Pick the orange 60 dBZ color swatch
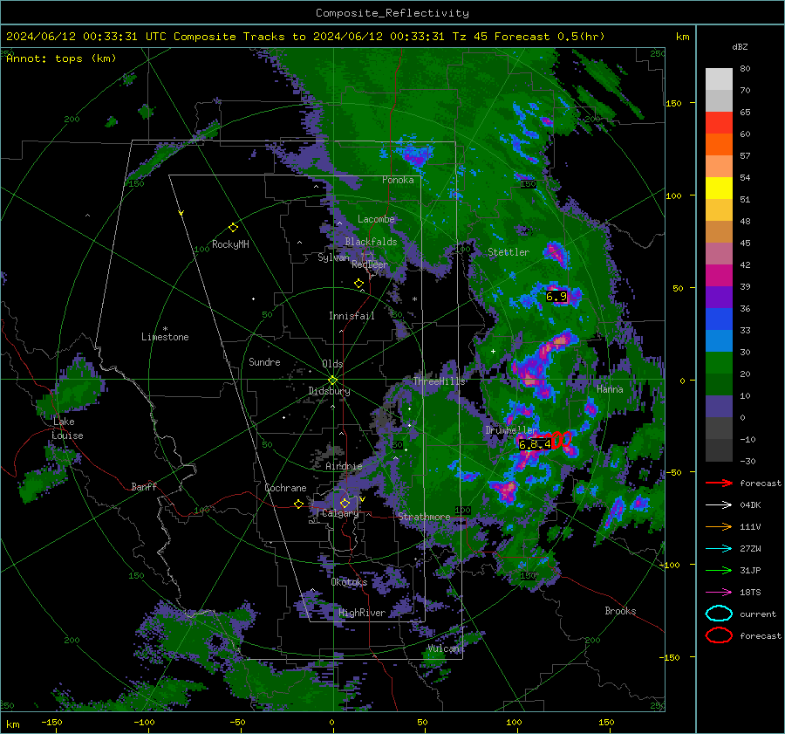Image resolution: width=785 pixels, height=734 pixels. tap(719, 144)
